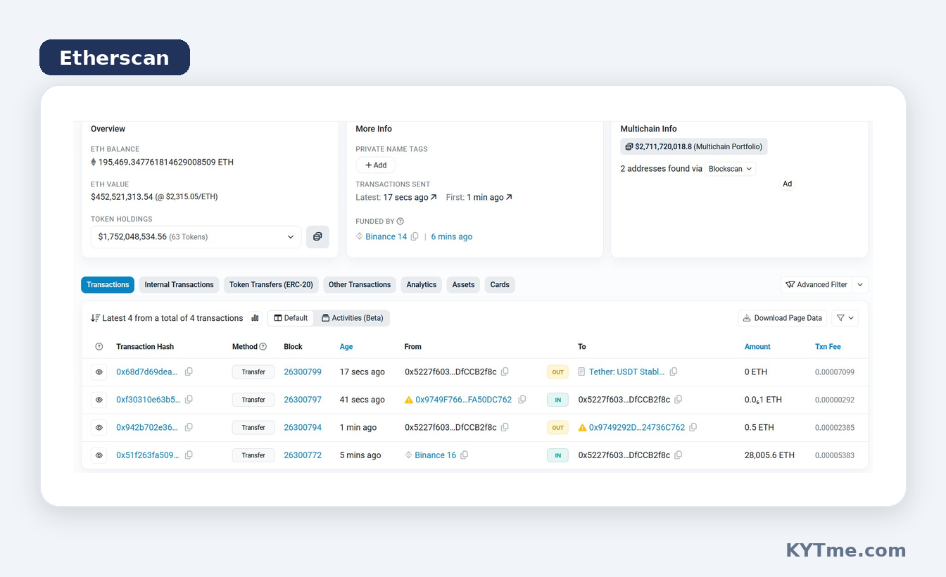The width and height of the screenshot is (946, 577).
Task: Expand the arrow next to Advanced Filter
Action: point(860,285)
